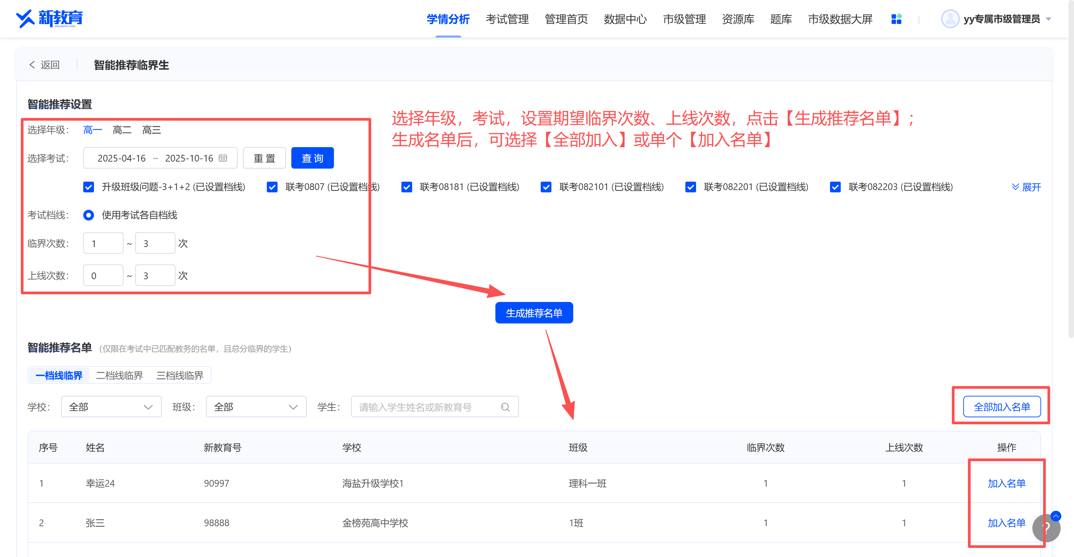Uncheck the 联考0807 exam checkbox
1074x557 pixels.
pyautogui.click(x=272, y=187)
